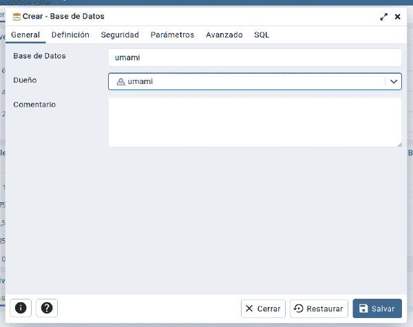
Task: Open the help question mark icon
Action: tap(47, 308)
